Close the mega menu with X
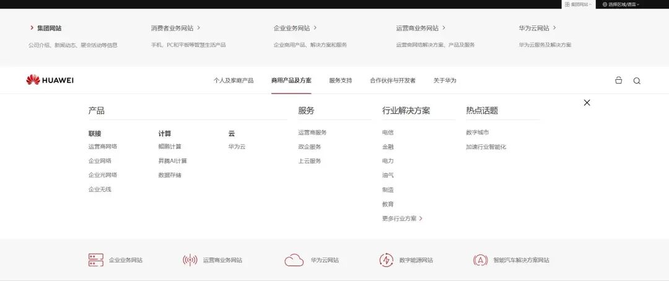Image resolution: width=669 pixels, height=281 pixels. coord(587,102)
